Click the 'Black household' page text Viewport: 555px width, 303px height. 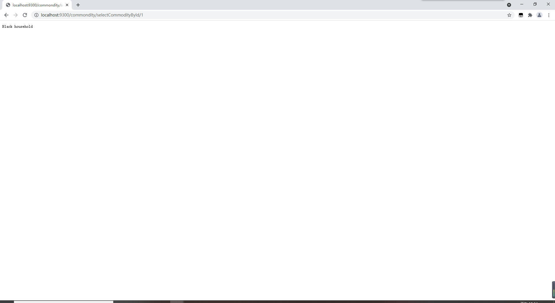17,27
